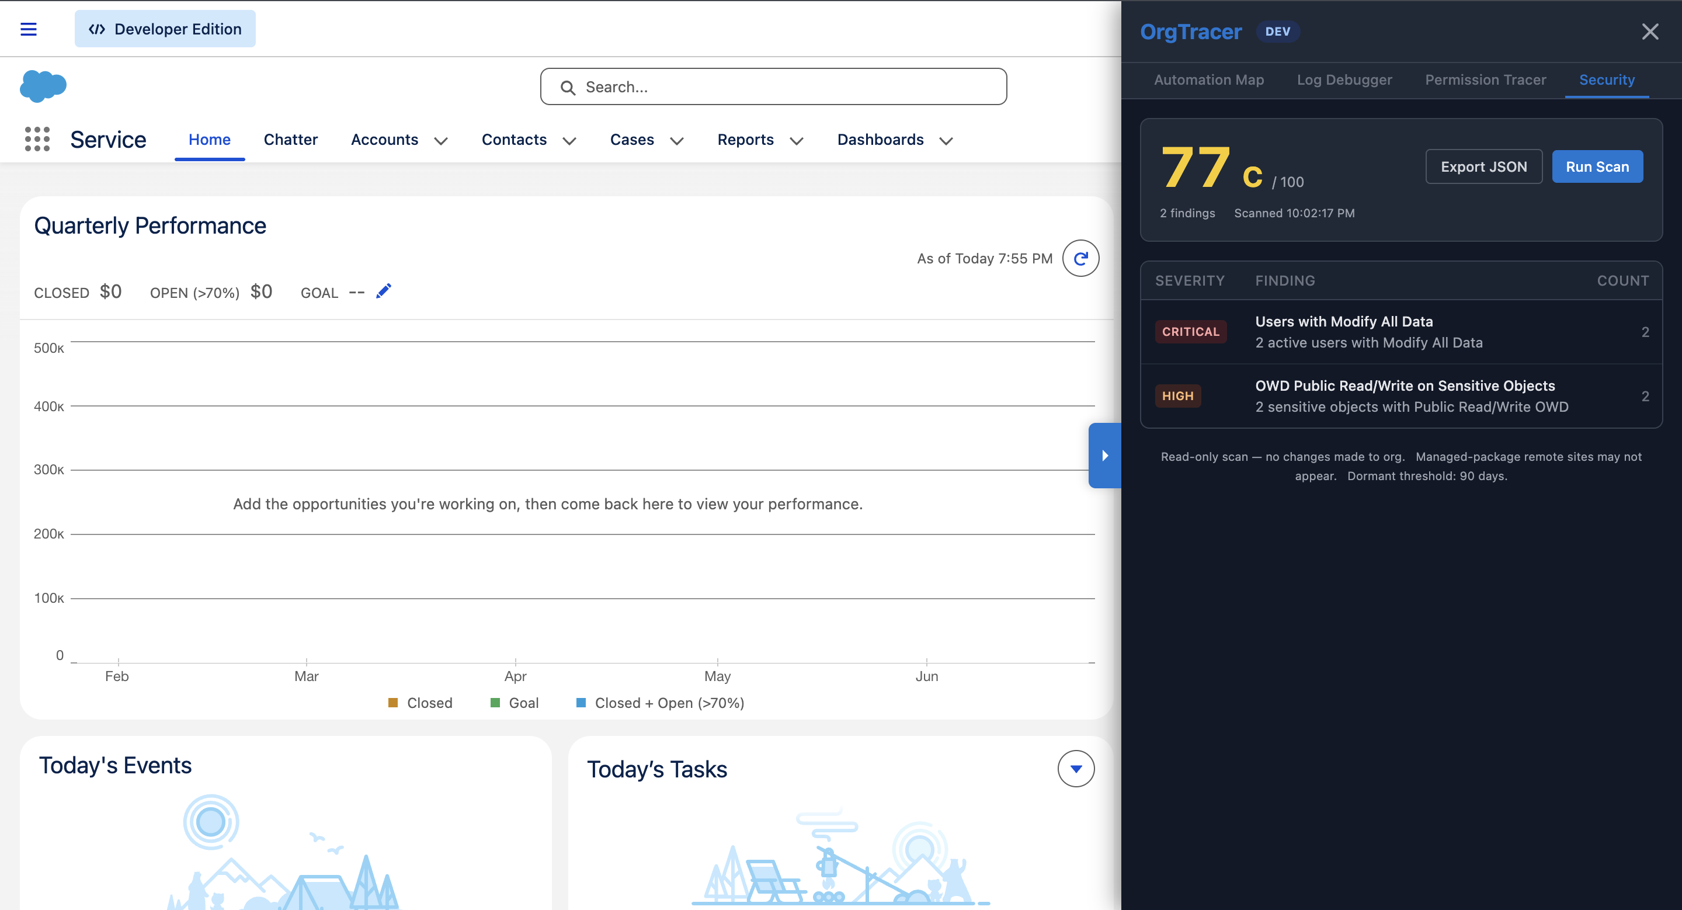Click the Salesforce cloud logo
1682x910 pixels.
[x=42, y=85]
